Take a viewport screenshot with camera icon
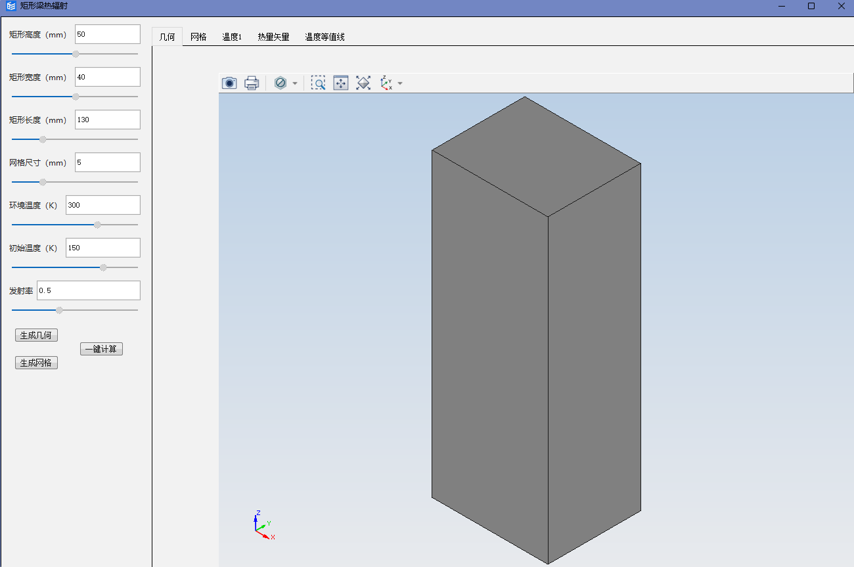The image size is (854, 567). click(229, 83)
